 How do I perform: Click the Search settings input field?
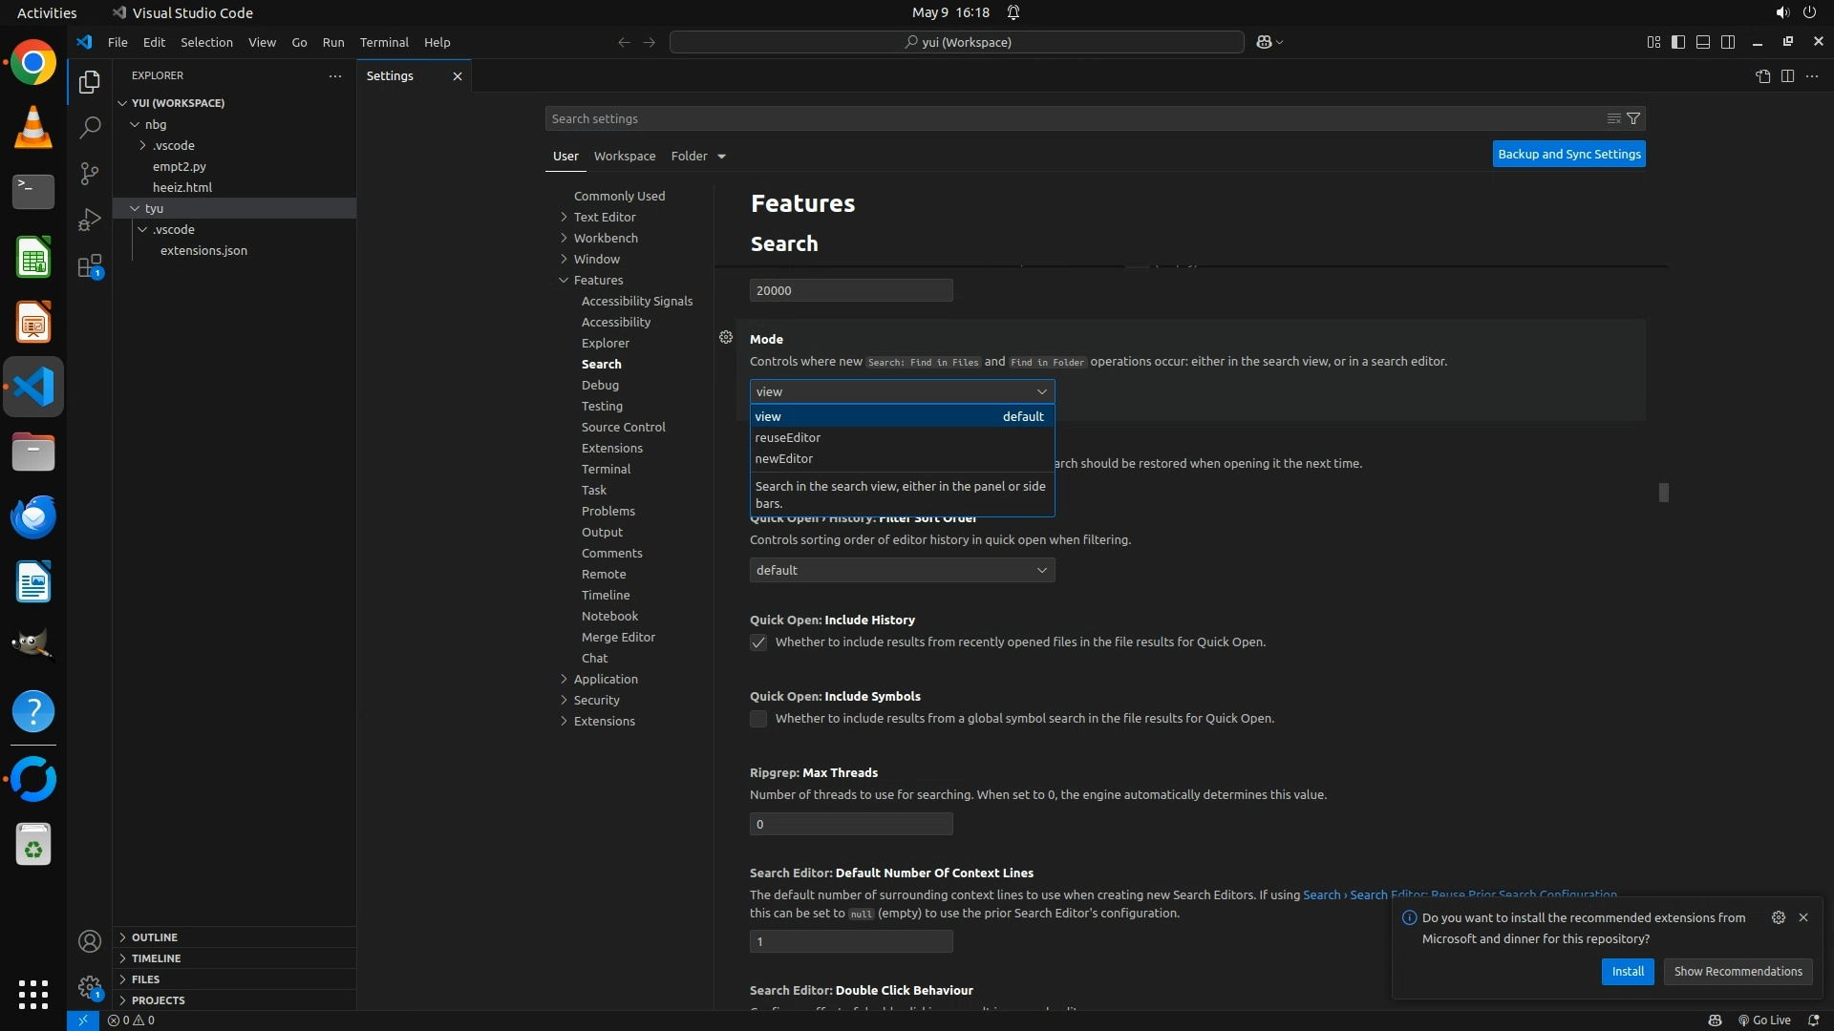pos(1070,118)
